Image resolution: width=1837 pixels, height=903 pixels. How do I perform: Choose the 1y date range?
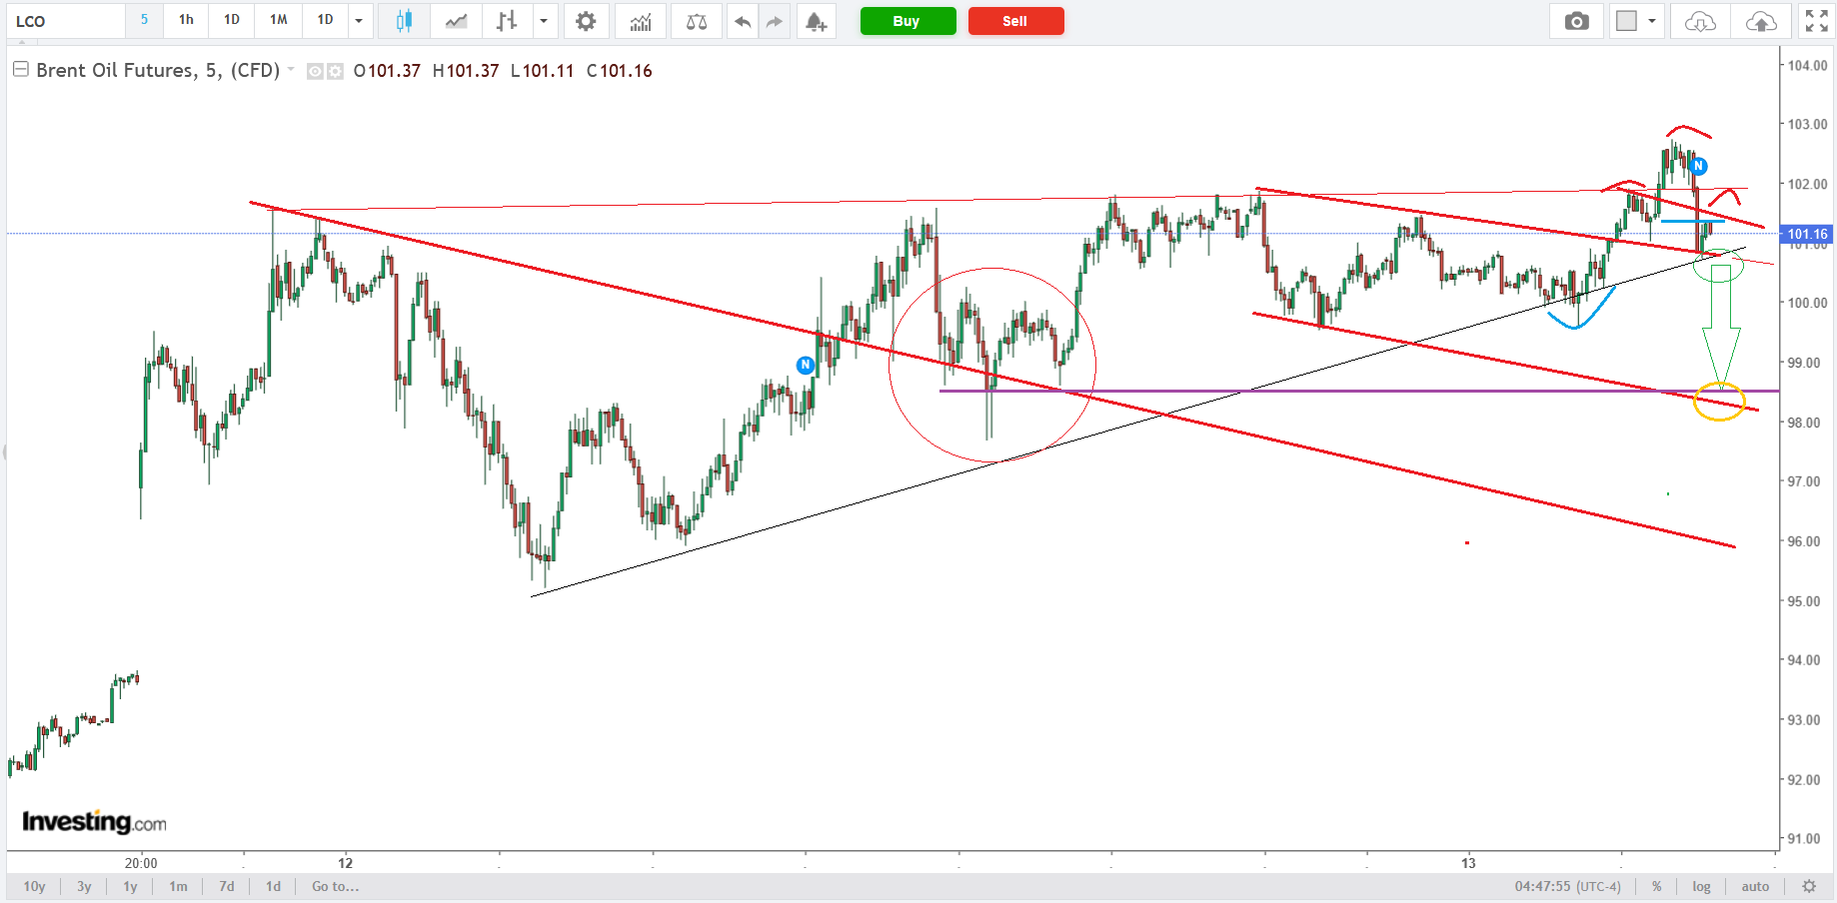(x=130, y=886)
